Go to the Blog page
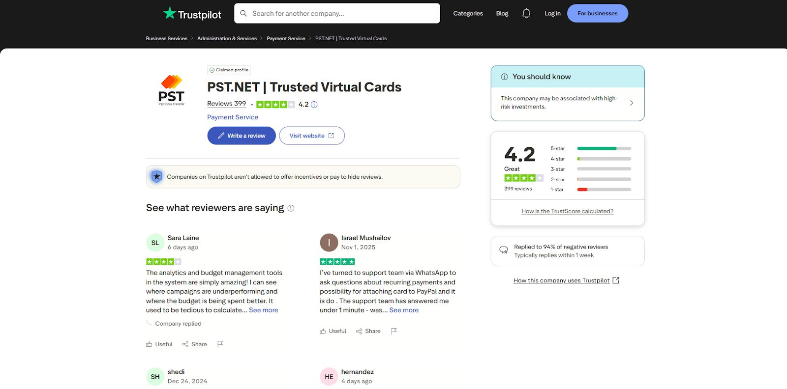787x389 pixels. 502,13
